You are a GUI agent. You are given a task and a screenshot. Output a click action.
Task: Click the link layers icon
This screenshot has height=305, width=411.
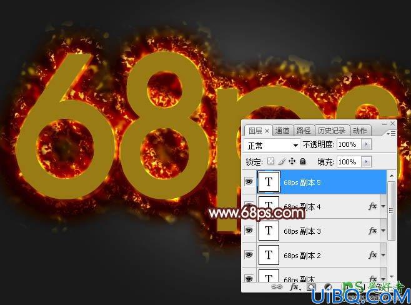coord(277,287)
